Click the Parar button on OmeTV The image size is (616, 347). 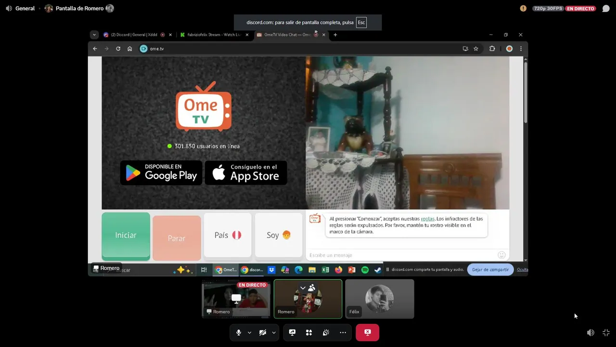(x=177, y=238)
